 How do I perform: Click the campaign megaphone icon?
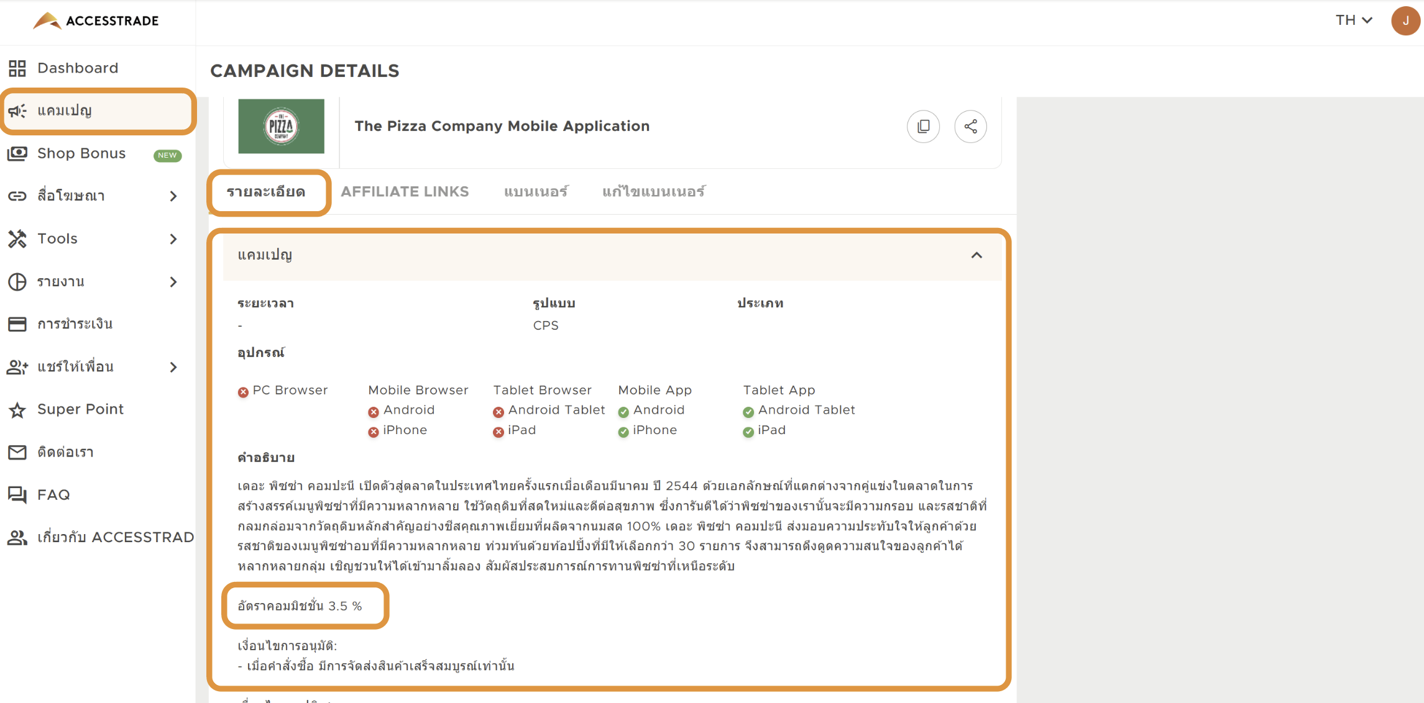(x=17, y=111)
